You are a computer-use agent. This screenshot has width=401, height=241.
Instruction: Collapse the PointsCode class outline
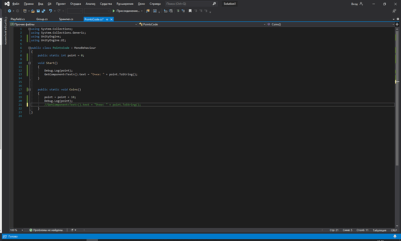click(30, 48)
